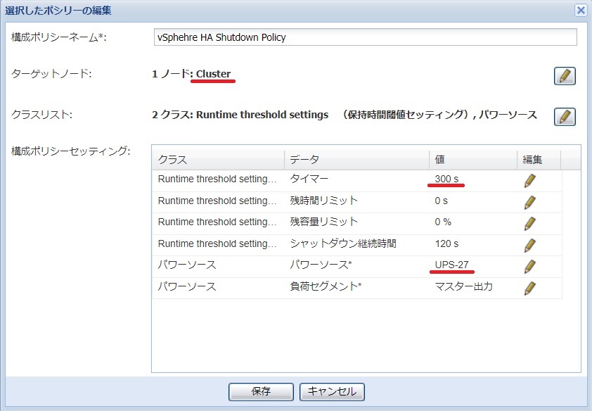Select the 120 s shutdown duration cell

pos(446,244)
